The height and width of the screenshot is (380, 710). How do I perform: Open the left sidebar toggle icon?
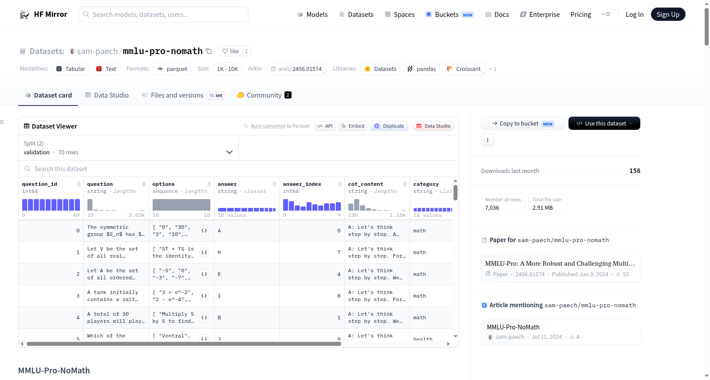[2, 122]
